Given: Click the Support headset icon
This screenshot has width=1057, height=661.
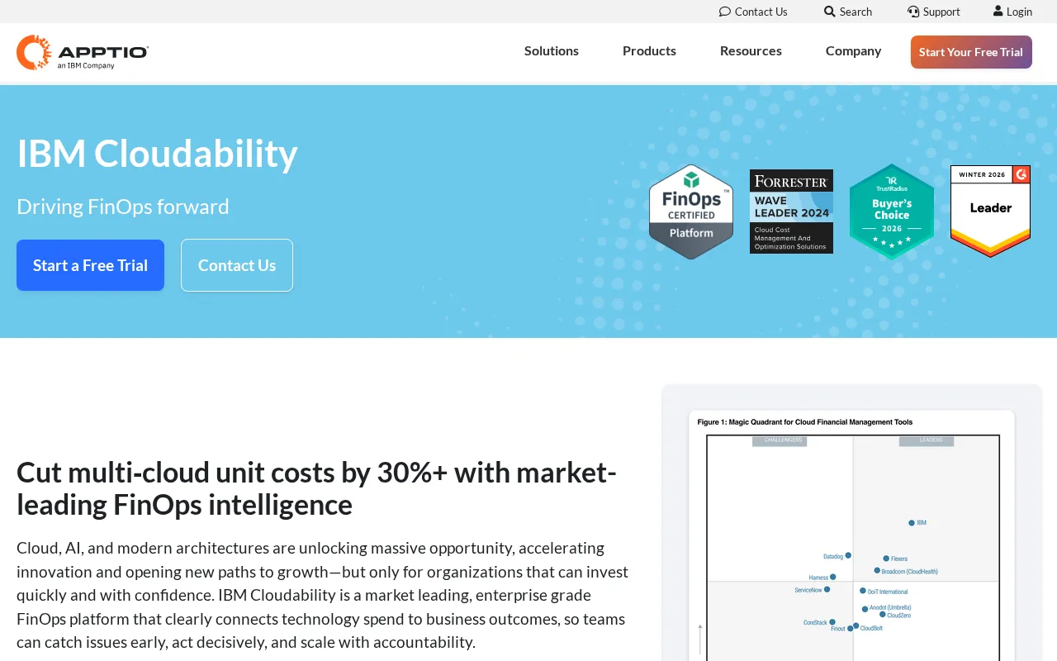Looking at the screenshot, I should click(x=913, y=12).
